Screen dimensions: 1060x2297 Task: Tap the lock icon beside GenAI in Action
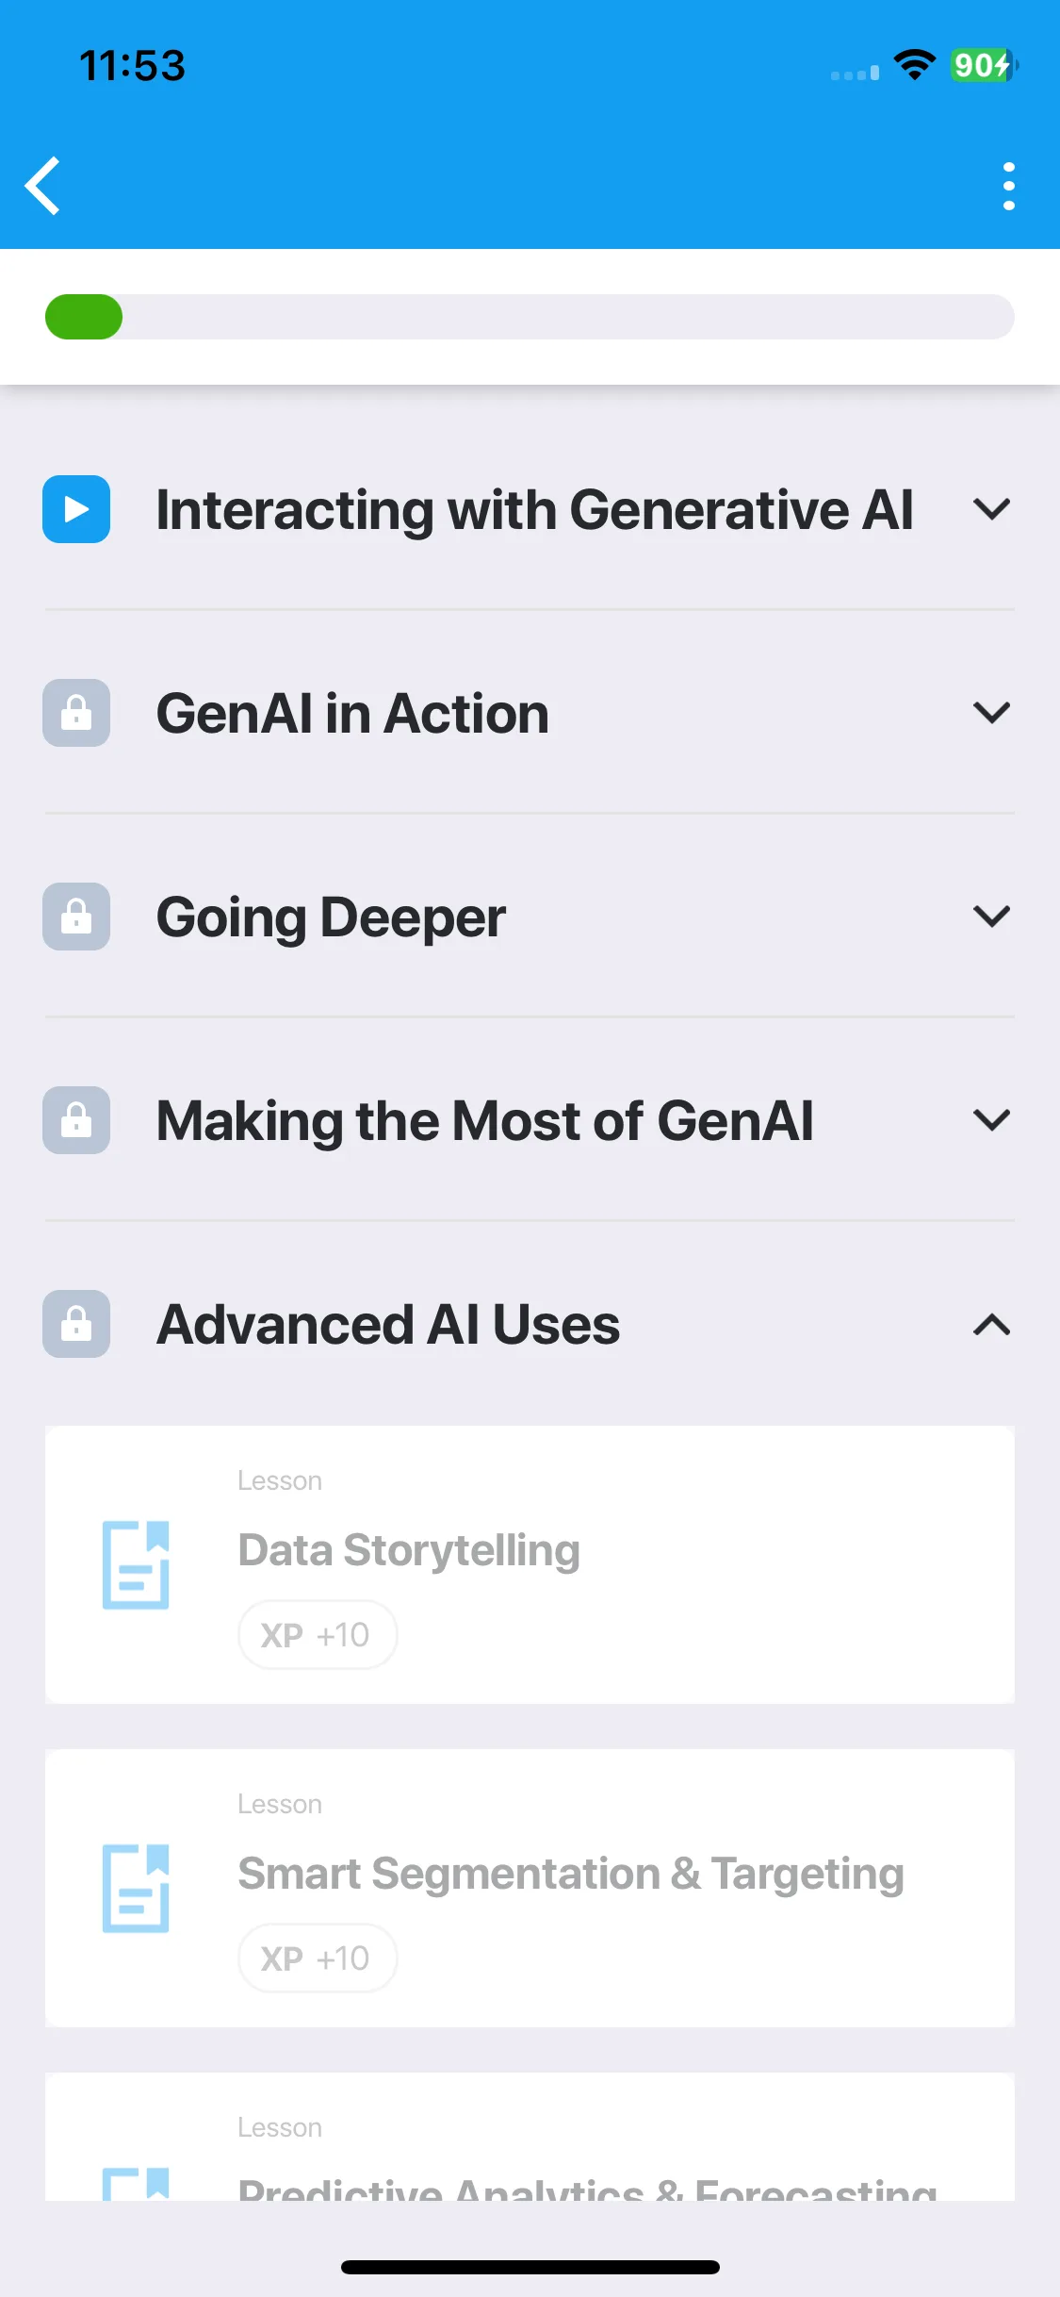pyautogui.click(x=76, y=713)
